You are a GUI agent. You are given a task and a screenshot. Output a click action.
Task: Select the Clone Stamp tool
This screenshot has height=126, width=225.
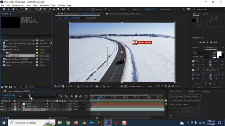[54, 9]
